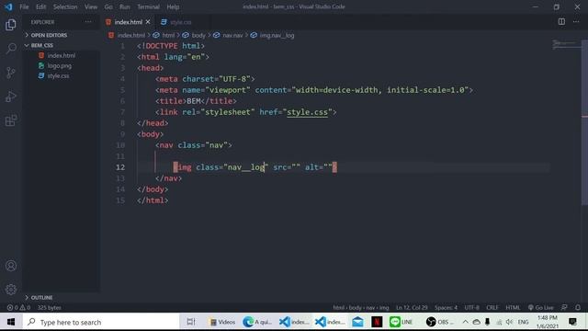588x331 pixels.
Task: Change indentation via Spaces: 4
Action: (x=446, y=307)
